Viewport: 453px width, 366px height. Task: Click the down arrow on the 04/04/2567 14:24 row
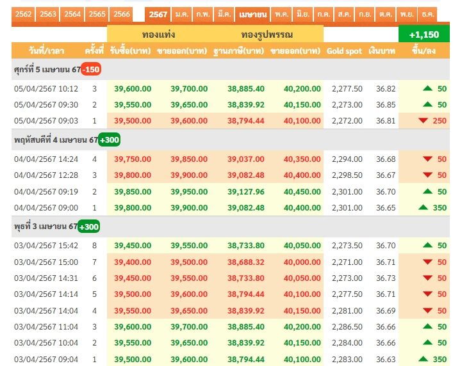click(427, 159)
